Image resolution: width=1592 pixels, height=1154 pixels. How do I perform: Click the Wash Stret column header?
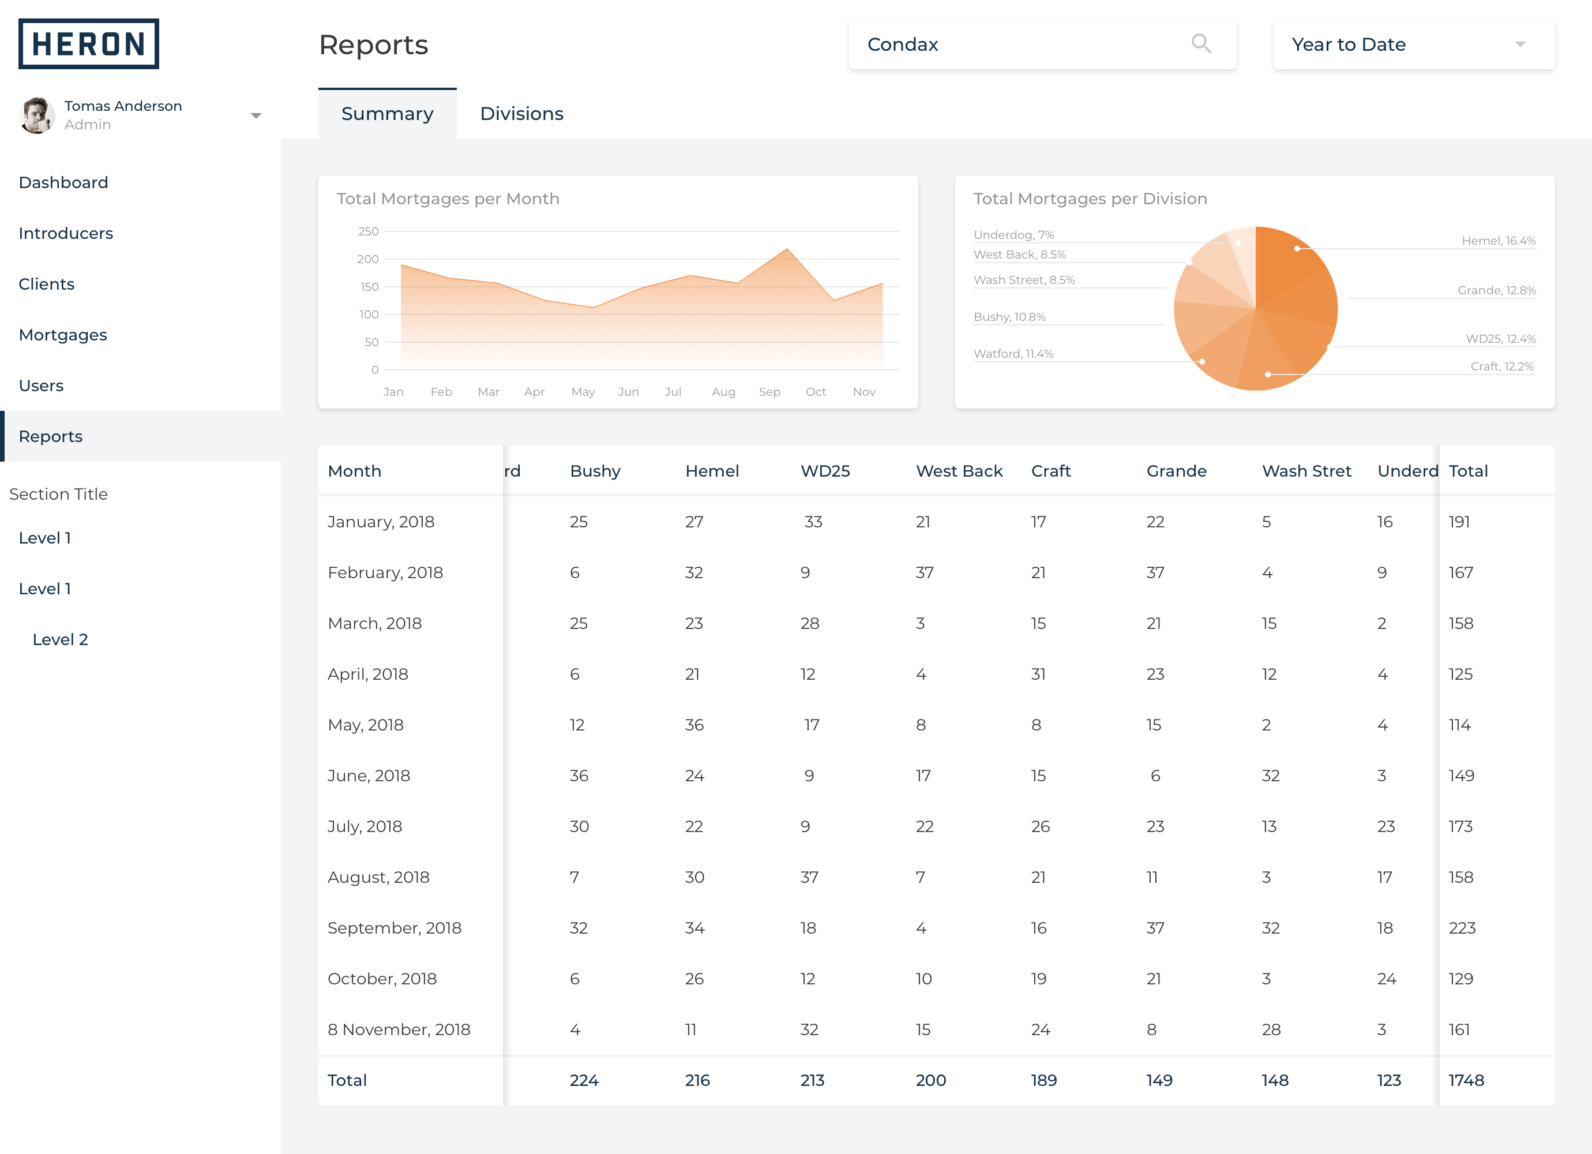(x=1306, y=471)
